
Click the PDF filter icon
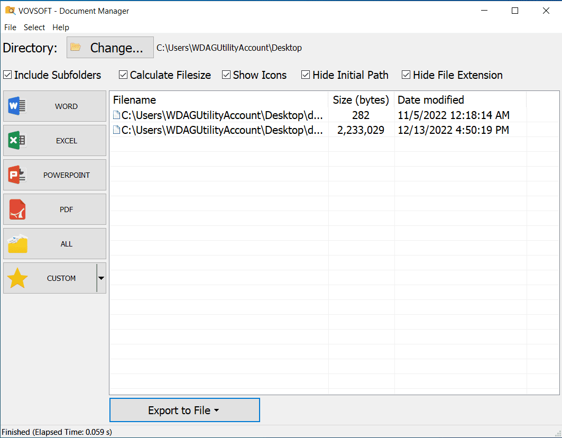pyautogui.click(x=17, y=209)
